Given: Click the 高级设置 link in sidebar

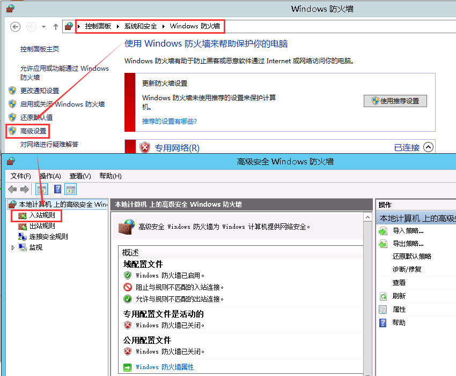Looking at the screenshot, I should tap(33, 131).
